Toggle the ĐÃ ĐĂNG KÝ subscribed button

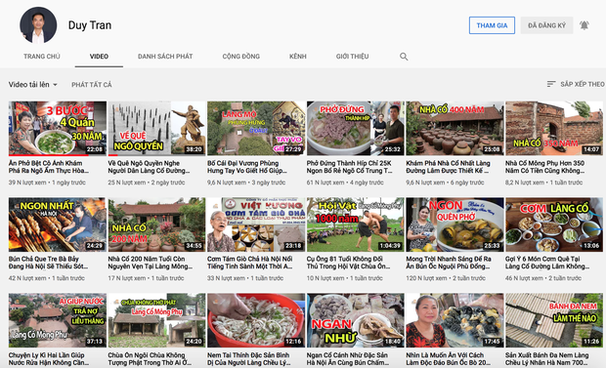pos(546,25)
